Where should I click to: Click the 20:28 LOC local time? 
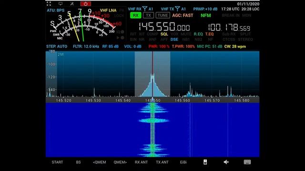[x=250, y=9]
